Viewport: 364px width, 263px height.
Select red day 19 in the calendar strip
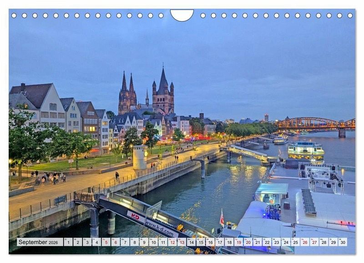[x=238, y=242]
